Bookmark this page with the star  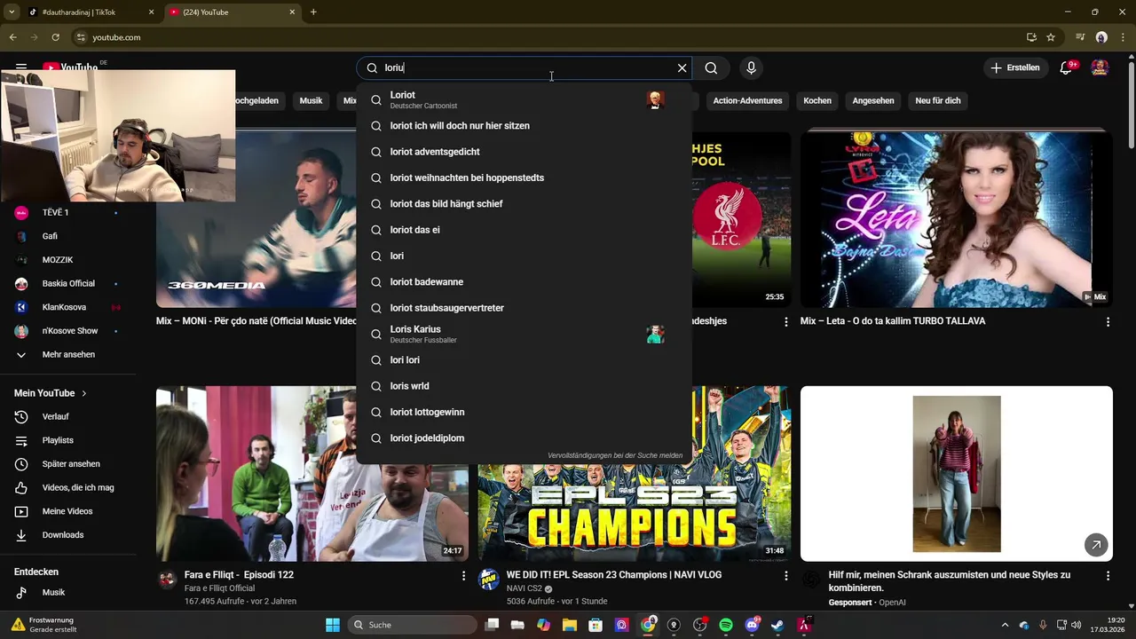(x=1051, y=37)
